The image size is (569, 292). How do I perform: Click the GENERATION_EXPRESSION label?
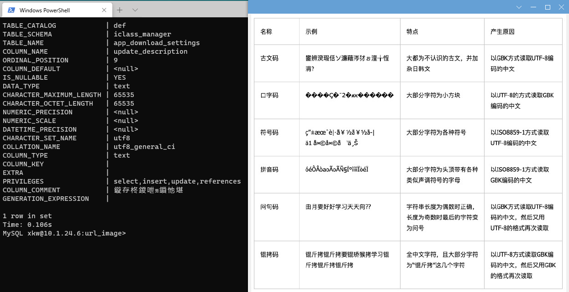click(46, 199)
